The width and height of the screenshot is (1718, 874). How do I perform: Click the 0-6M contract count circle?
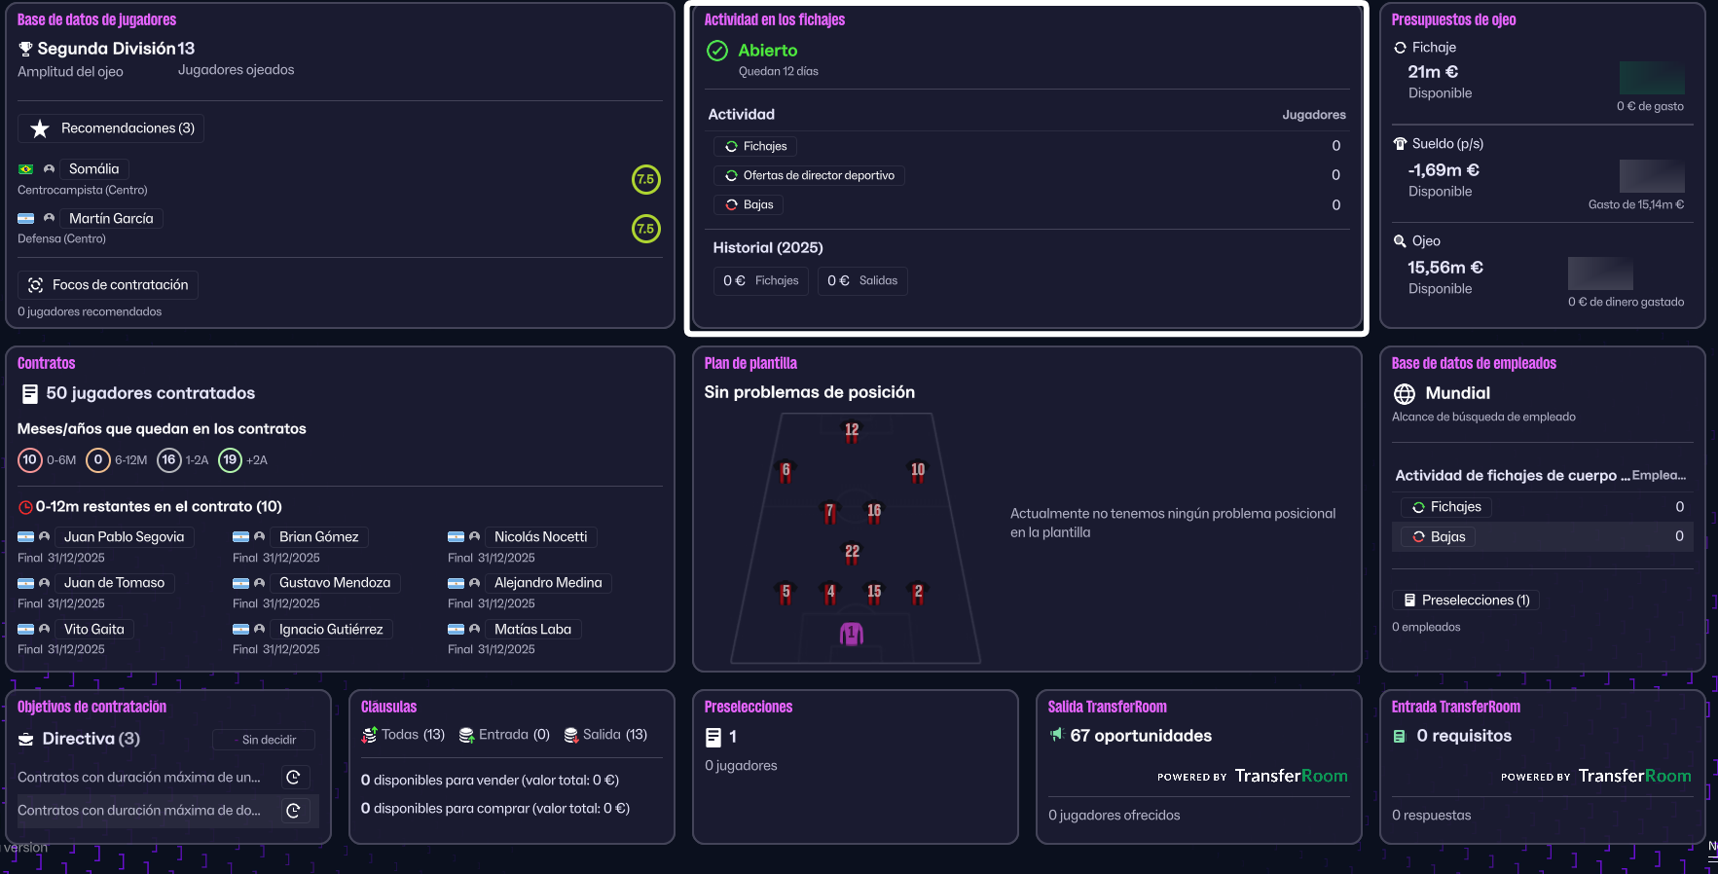(30, 459)
